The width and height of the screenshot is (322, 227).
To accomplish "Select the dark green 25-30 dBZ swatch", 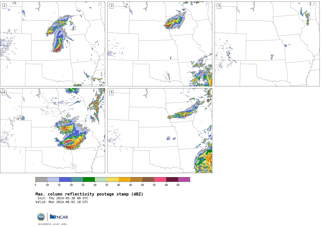I will pos(89,180).
